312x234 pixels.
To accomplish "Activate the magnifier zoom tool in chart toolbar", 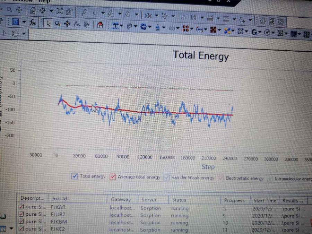I will 58,24.
